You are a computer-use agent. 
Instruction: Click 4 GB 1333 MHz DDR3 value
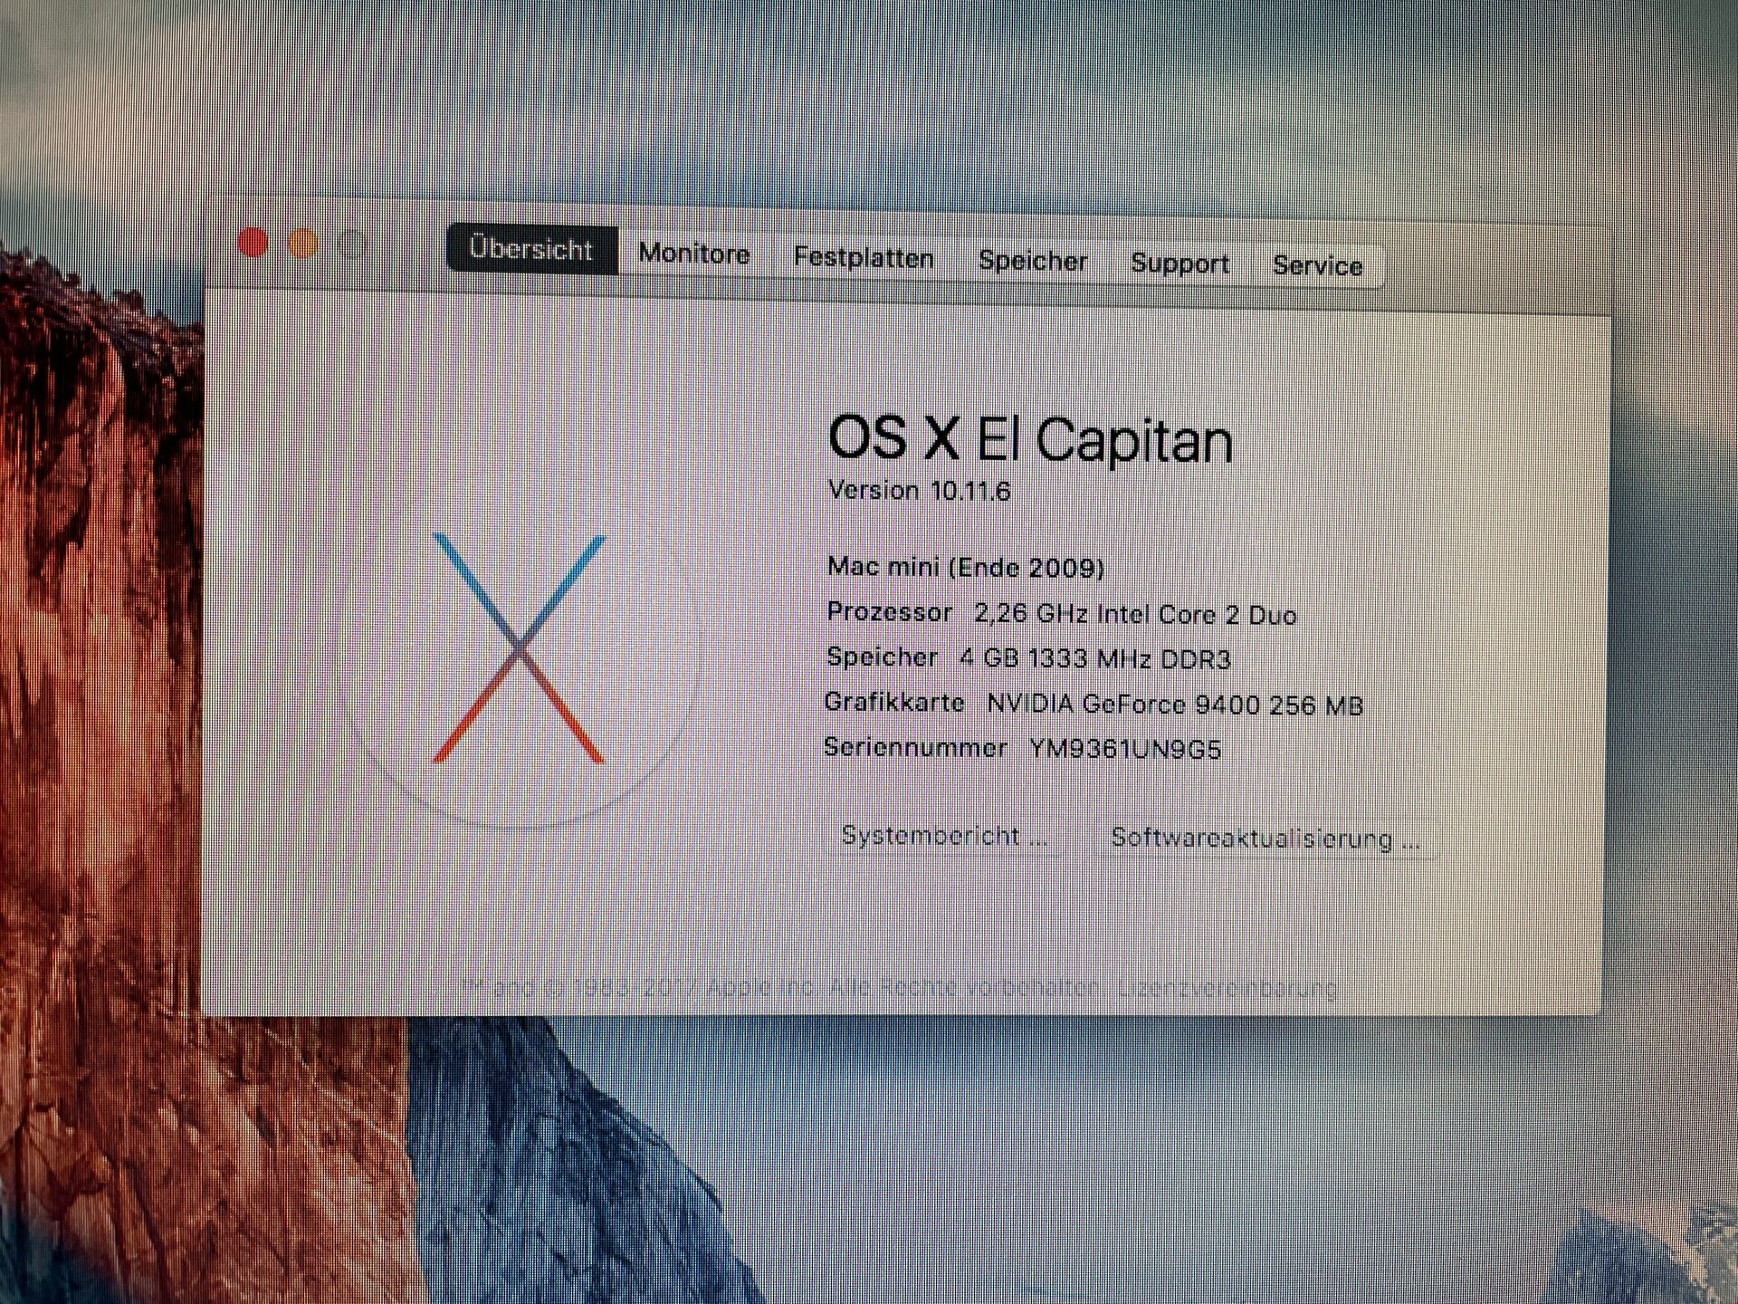click(x=1095, y=658)
